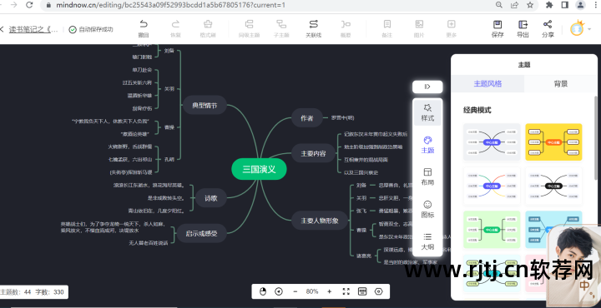The height and width of the screenshot is (308, 601).
Task: Select the 诸葛亮 character node
Action: (x=364, y=256)
